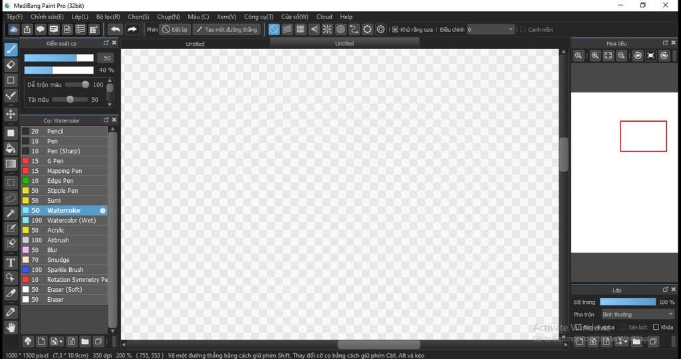This screenshot has width=681, height=359.
Task: Click the export share icon in toolbar
Action: coord(27,29)
